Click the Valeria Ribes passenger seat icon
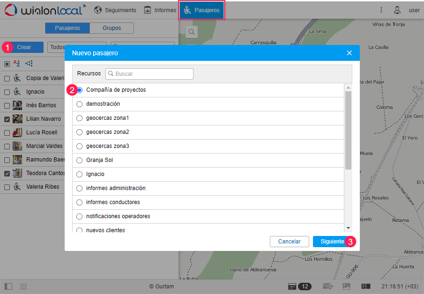Viewport: 424px width, 294px height. [17, 186]
